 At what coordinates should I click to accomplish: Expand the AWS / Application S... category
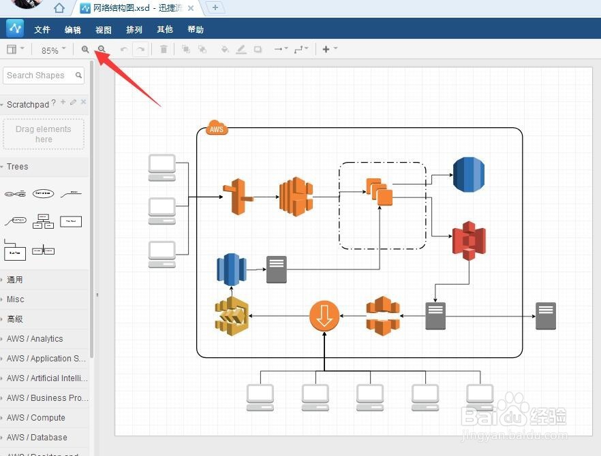[44, 359]
